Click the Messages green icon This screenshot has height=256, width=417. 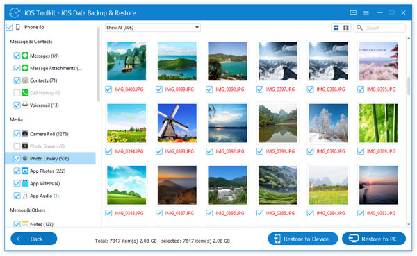pyautogui.click(x=25, y=56)
